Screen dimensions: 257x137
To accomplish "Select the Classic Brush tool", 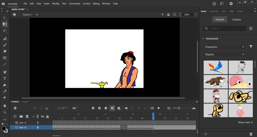I will point(5,45).
